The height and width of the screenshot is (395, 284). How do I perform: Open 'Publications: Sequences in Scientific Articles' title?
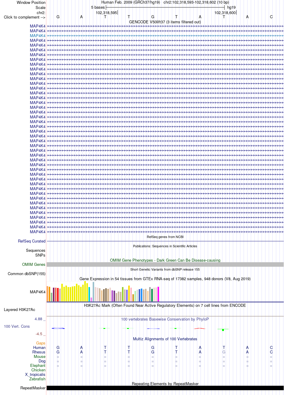(165, 246)
